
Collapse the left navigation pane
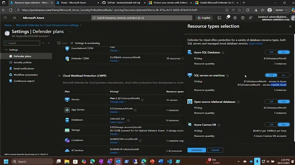click(49, 43)
